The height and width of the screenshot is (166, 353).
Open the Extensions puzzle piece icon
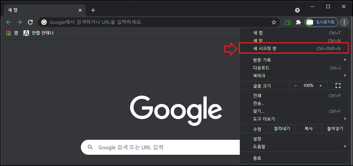298,22
